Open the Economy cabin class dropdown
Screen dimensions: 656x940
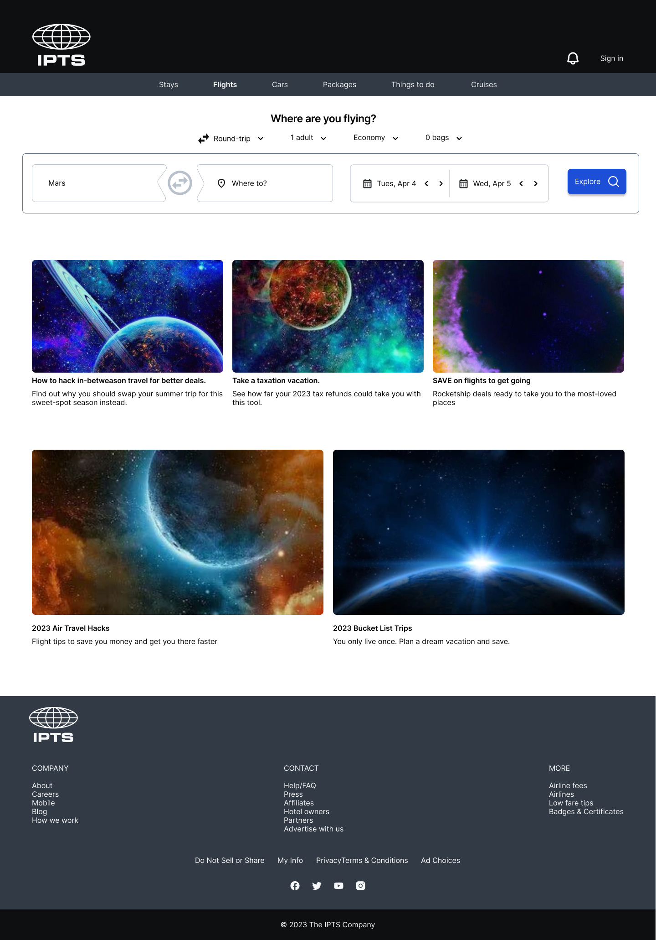pyautogui.click(x=376, y=138)
